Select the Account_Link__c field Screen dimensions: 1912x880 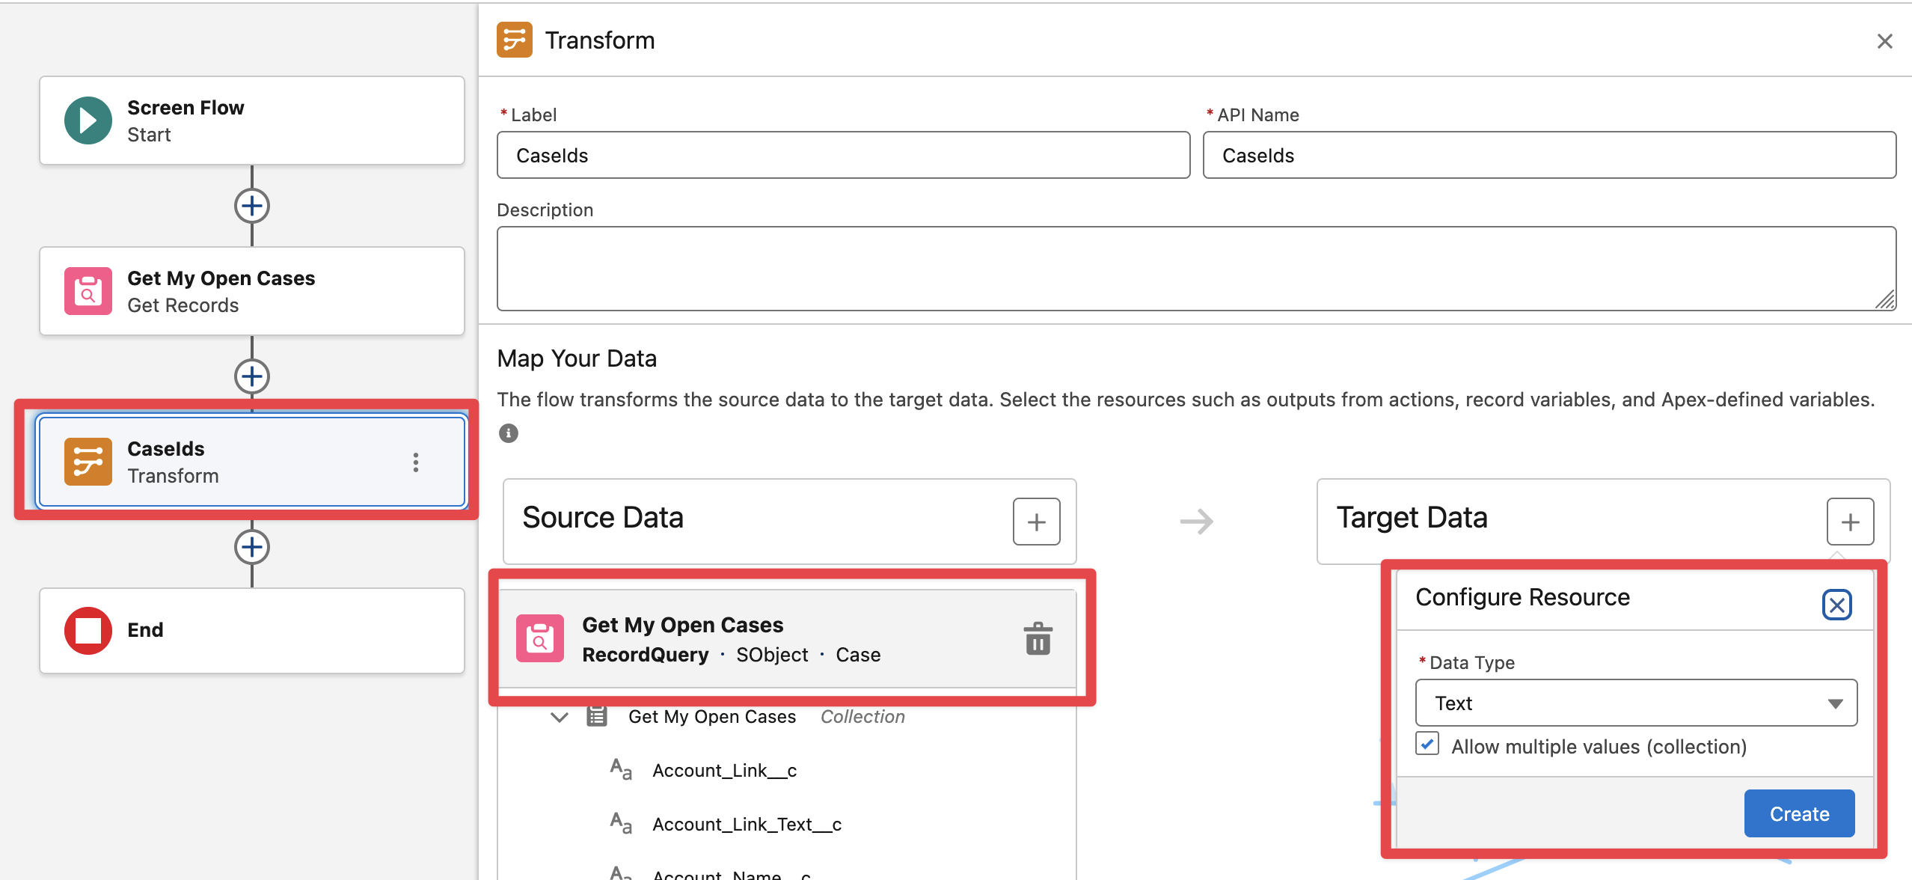click(x=723, y=771)
